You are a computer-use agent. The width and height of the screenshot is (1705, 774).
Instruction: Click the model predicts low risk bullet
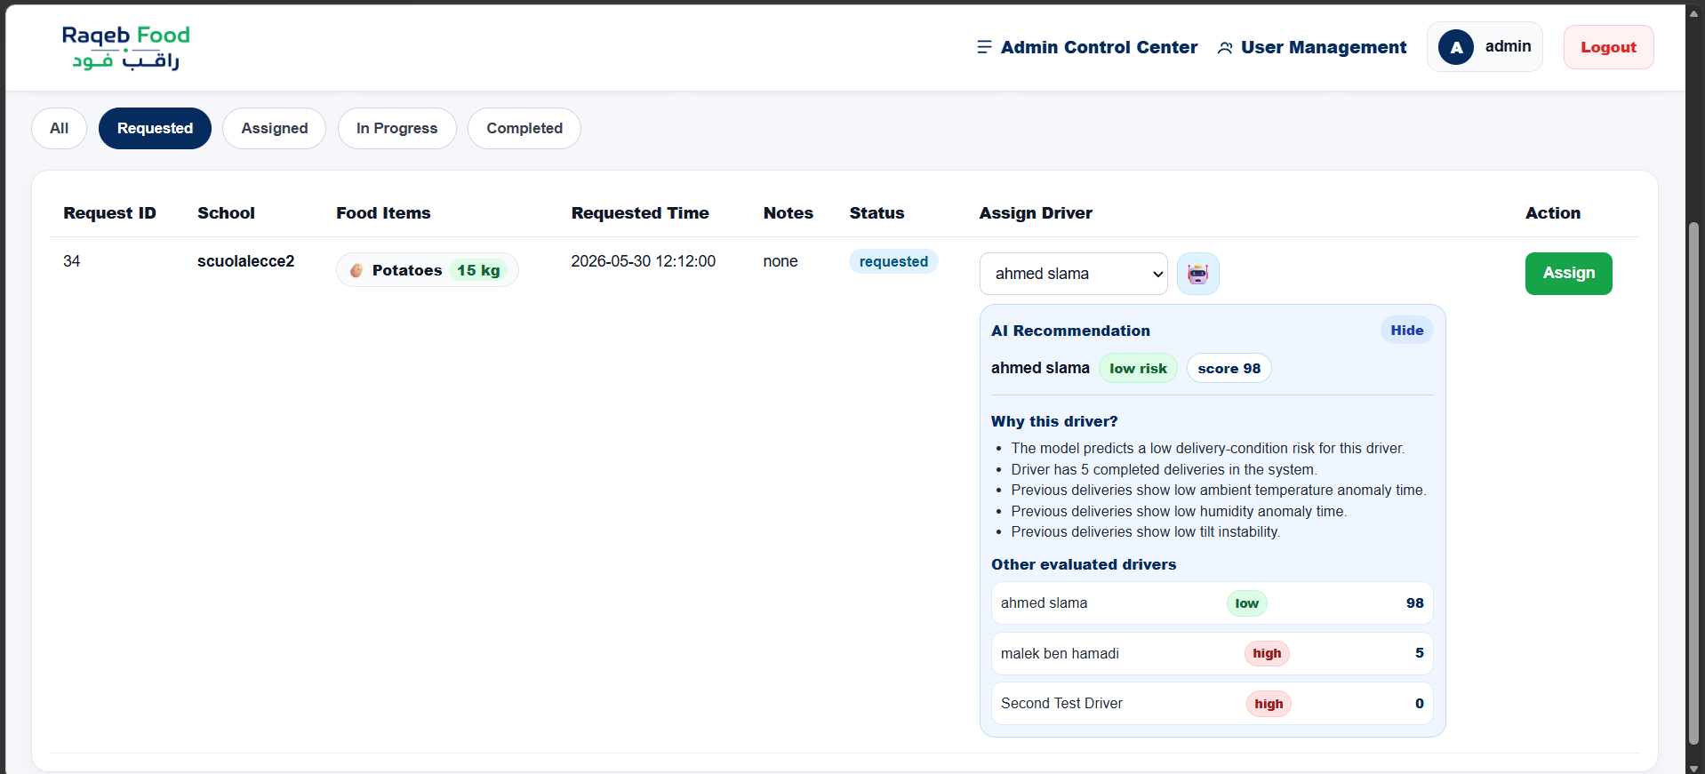coord(1207,448)
